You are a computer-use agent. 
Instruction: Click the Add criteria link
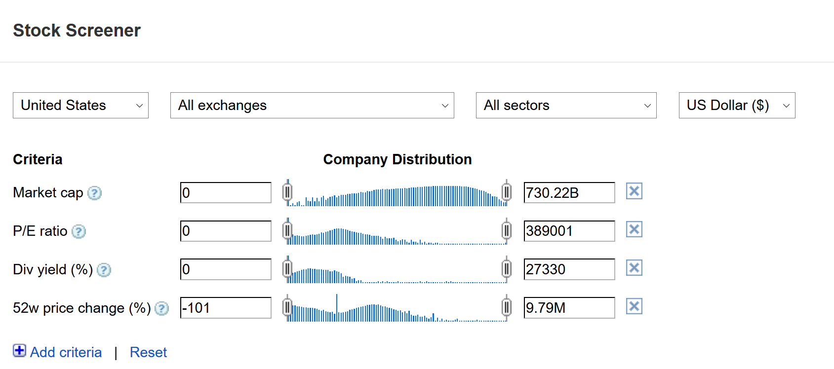tap(66, 352)
